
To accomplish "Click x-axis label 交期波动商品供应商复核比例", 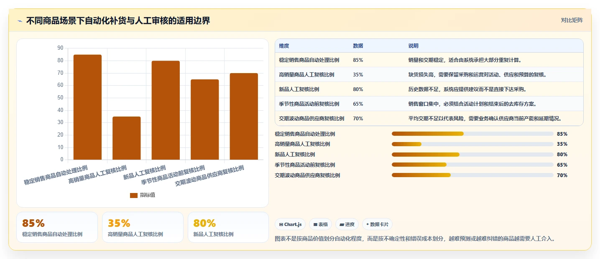I will 210,175.
